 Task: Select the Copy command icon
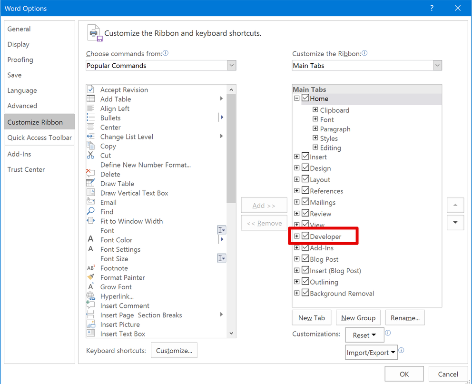[91, 146]
